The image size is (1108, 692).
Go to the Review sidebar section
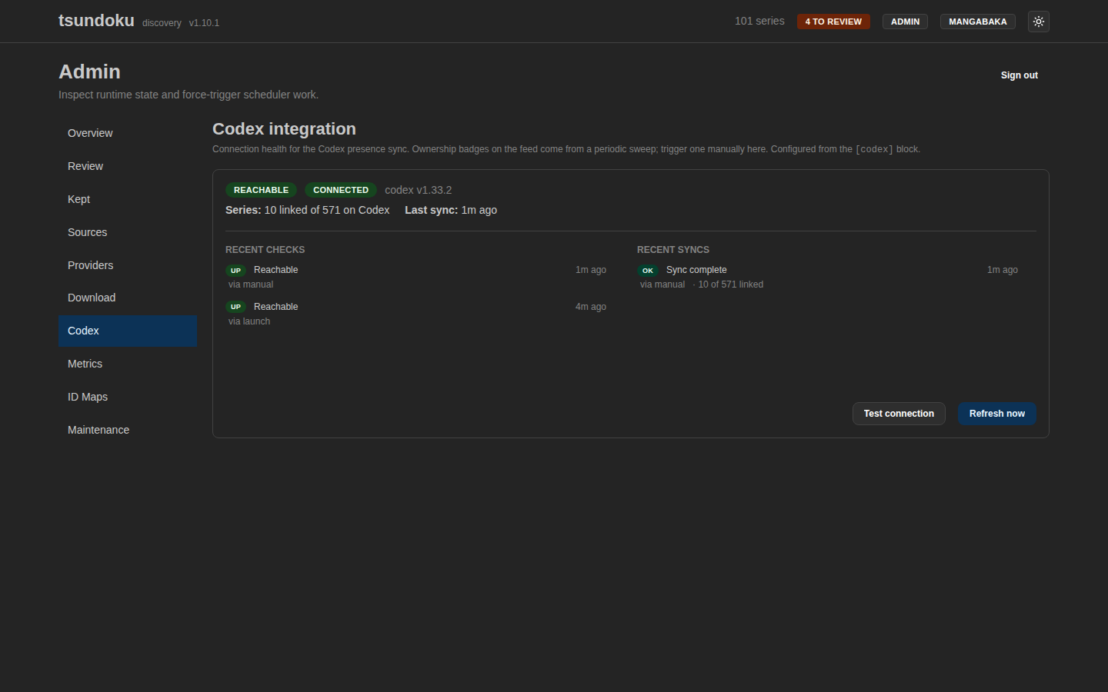click(128, 166)
